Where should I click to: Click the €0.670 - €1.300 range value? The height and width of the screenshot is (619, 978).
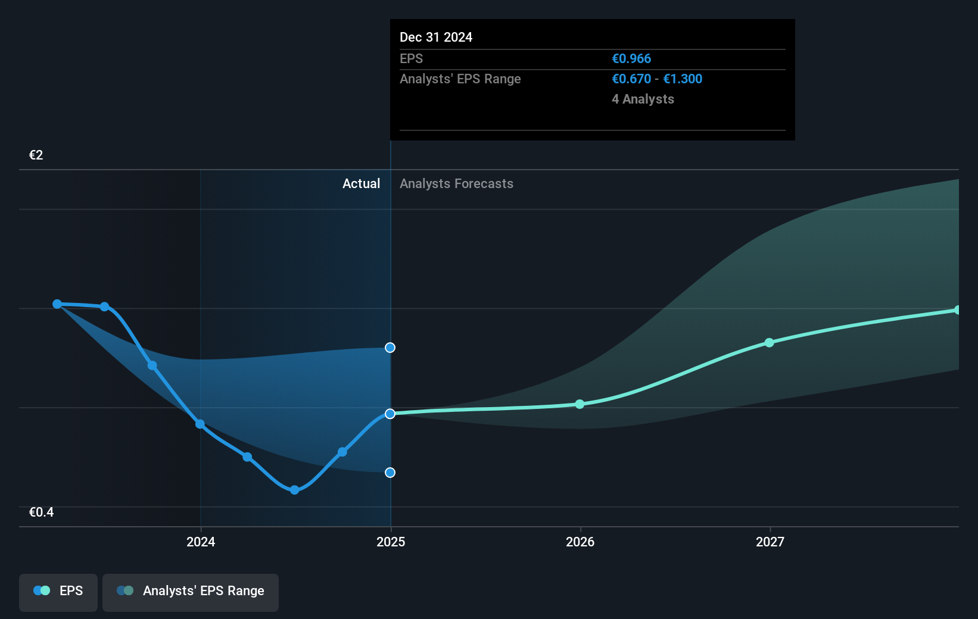[657, 79]
